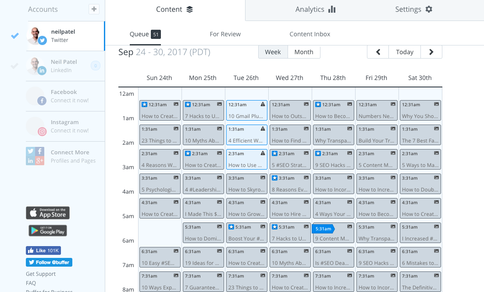Viewport: 484px width, 292px height.
Task: Click the Settings gear icon
Action: coord(429,9)
